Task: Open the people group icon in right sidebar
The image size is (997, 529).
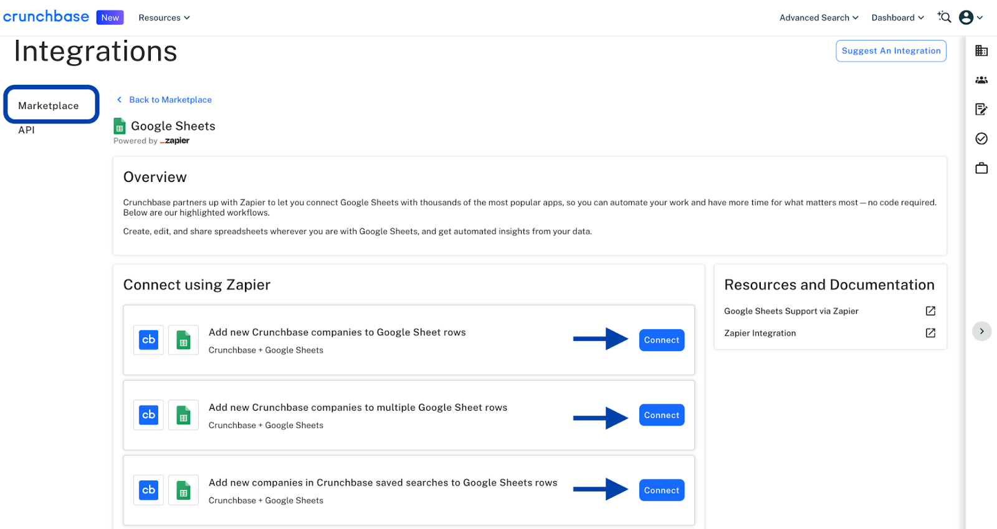Action: 981,80
